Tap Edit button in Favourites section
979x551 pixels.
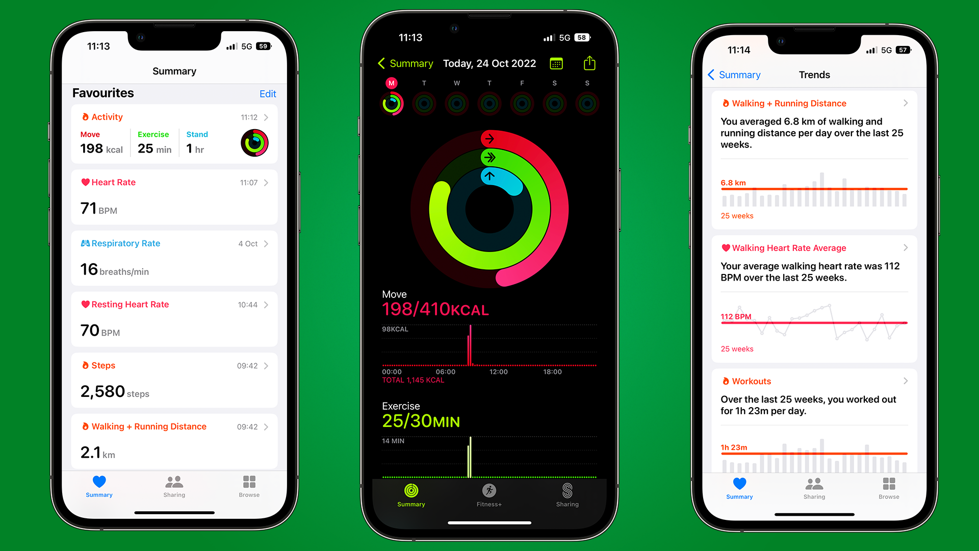267,93
